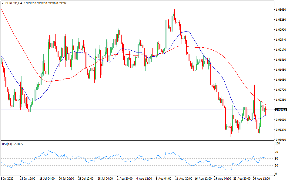Click the RSI 50 level label

click(276, 159)
